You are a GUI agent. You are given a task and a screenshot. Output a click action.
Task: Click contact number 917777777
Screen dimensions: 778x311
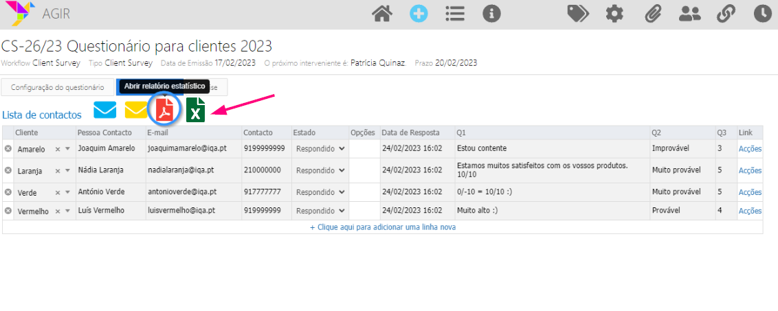click(263, 192)
